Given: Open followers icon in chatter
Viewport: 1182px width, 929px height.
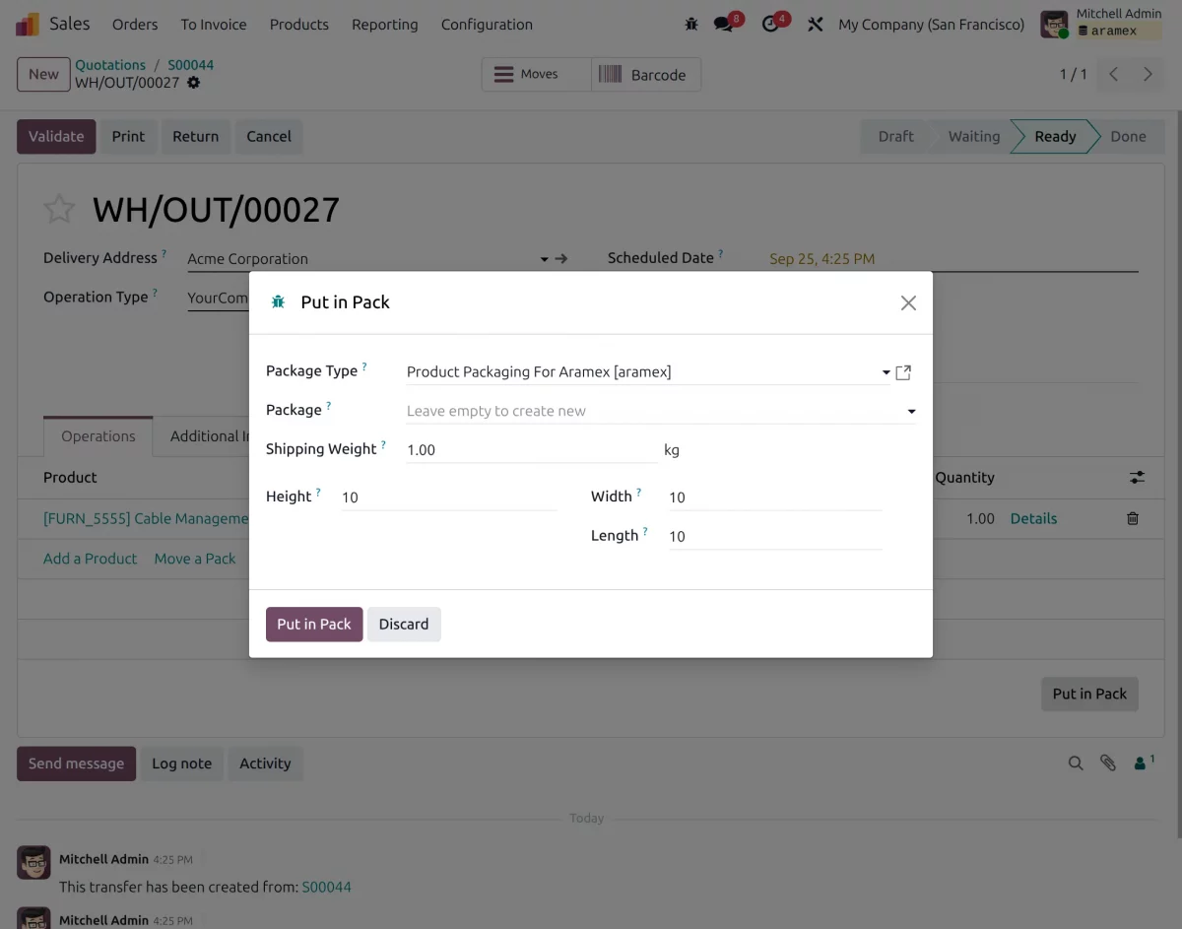Looking at the screenshot, I should (x=1144, y=763).
